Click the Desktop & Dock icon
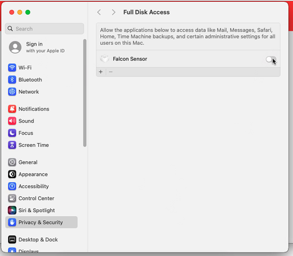 [x=12, y=240]
